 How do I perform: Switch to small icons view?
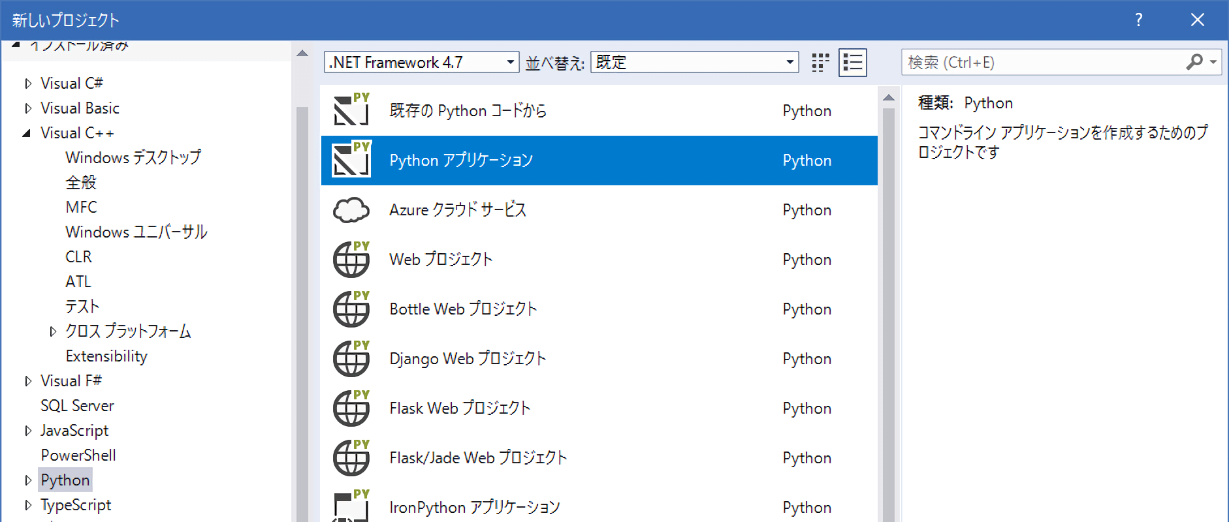(820, 63)
